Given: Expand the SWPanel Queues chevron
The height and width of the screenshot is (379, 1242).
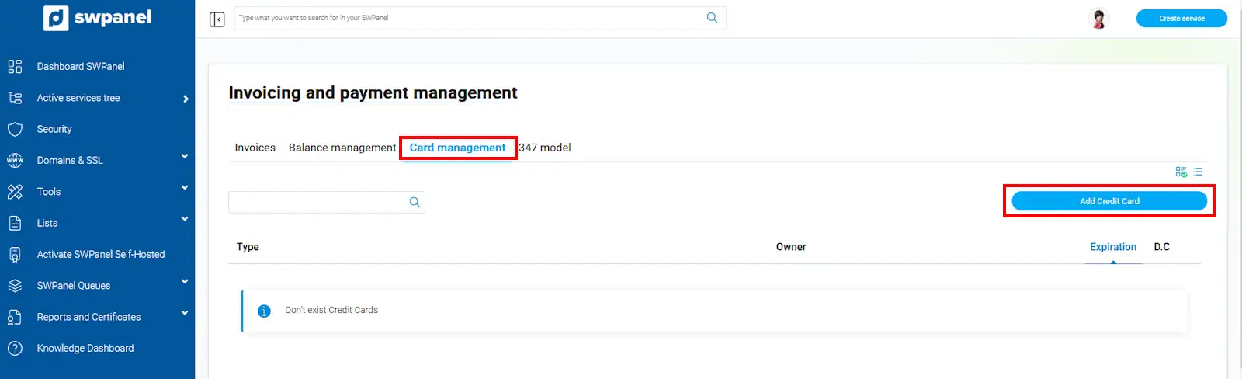Looking at the screenshot, I should (185, 281).
